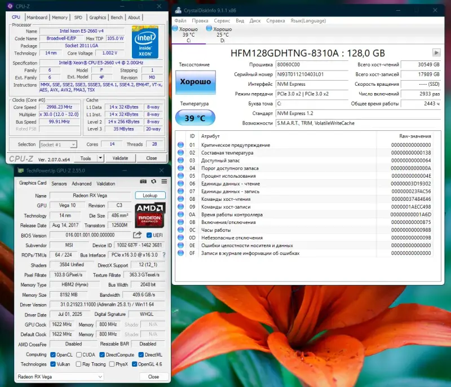This screenshot has height=387, width=451.
Task: Click the Intel Xeon logo in CPU-Z
Action: point(145,43)
